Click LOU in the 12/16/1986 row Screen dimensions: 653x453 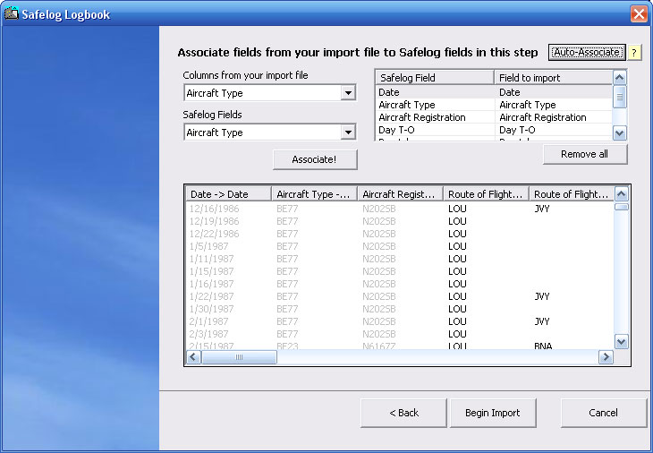click(457, 209)
